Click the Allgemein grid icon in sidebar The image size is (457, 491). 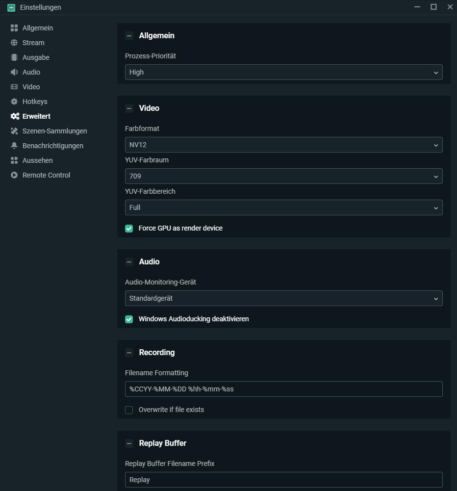(14, 28)
